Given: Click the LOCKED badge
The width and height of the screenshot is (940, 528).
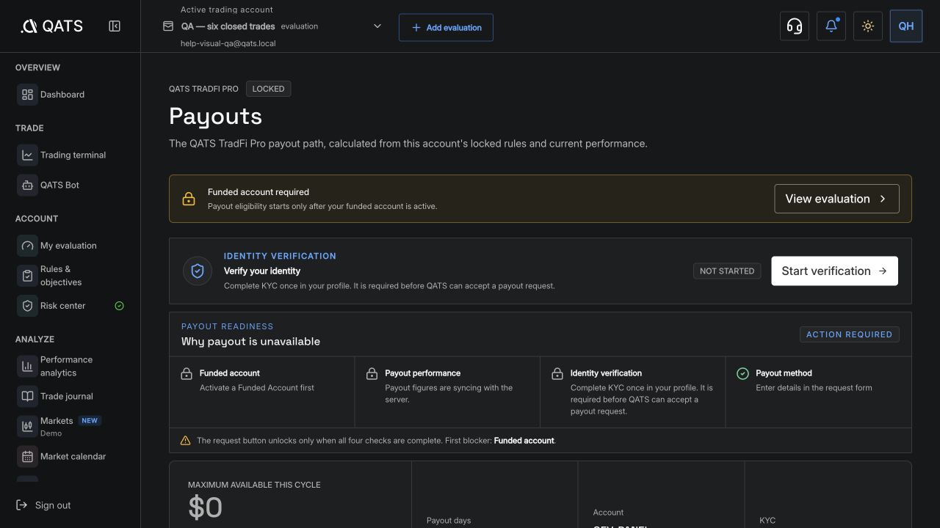Looking at the screenshot, I should click(268, 89).
